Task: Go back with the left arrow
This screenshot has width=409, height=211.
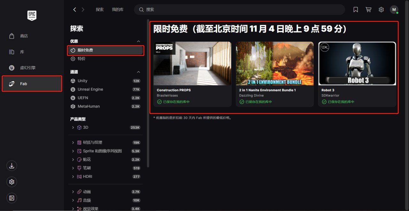Action: click(x=75, y=10)
